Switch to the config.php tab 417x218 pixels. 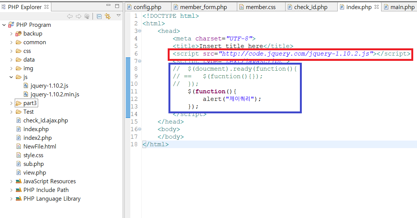pyautogui.click(x=147, y=7)
